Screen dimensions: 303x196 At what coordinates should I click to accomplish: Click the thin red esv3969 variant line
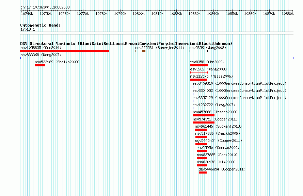pyautogui.click(x=199, y=72)
